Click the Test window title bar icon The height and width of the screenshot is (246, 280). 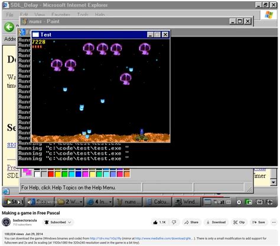(35, 35)
